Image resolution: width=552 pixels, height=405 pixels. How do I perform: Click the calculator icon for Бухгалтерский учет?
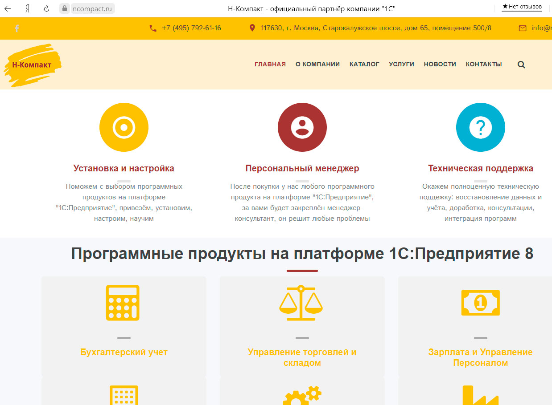123,303
